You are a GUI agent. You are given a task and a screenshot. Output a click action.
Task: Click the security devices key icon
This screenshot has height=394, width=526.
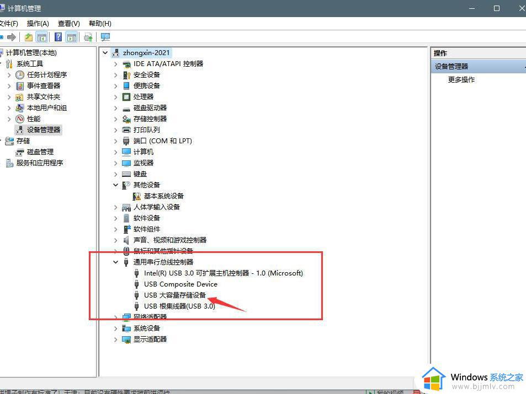click(126, 75)
